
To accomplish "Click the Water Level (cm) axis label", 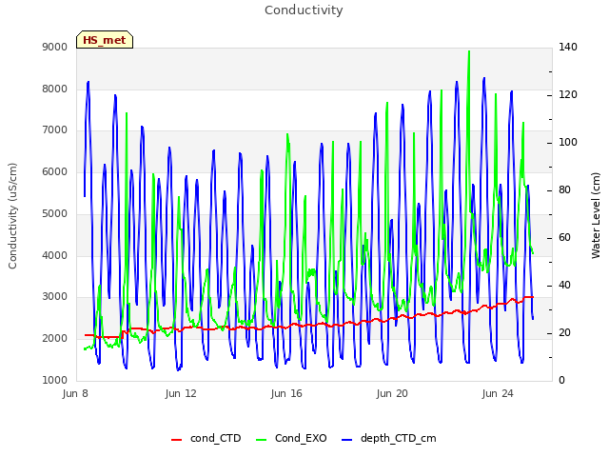I will coord(596,216).
